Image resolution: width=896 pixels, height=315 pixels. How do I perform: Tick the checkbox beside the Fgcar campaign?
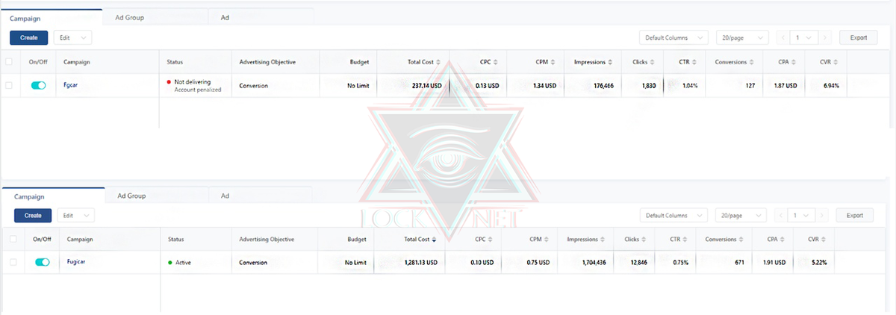(x=9, y=85)
